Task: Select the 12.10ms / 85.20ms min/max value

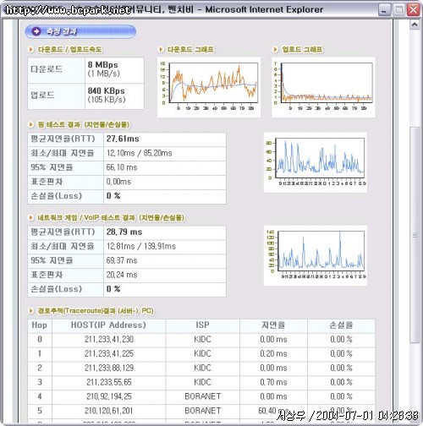Action: (x=139, y=153)
